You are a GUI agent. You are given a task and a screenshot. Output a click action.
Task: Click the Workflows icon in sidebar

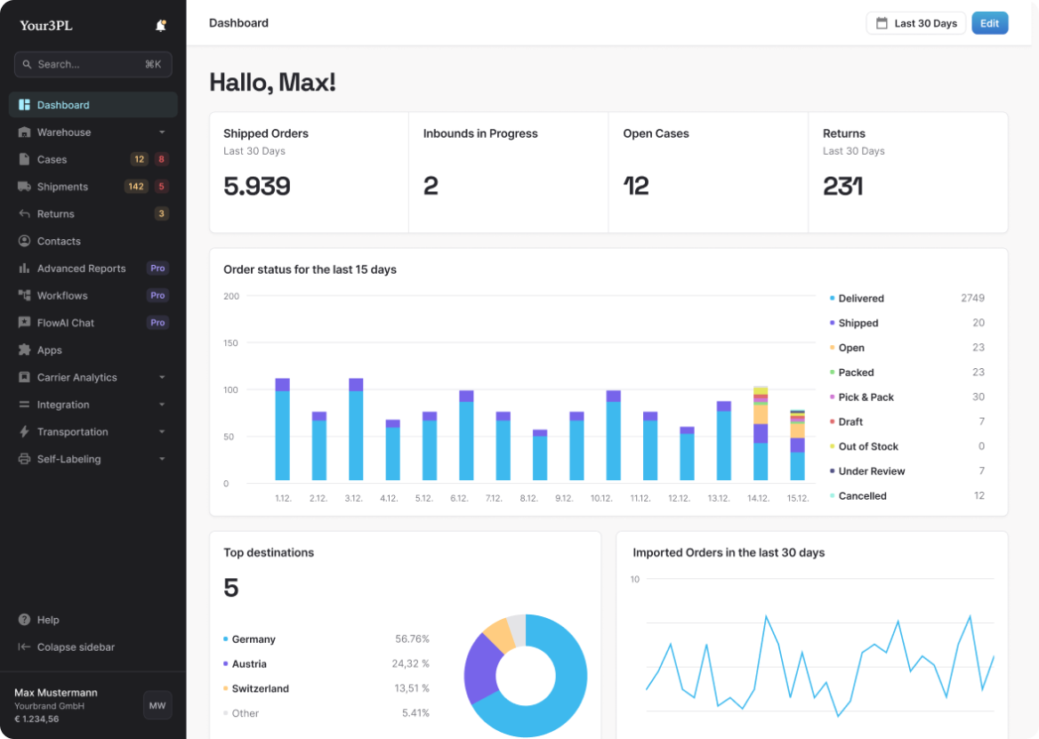click(x=24, y=295)
